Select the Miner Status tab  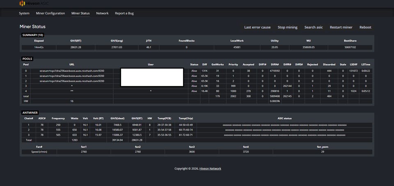80,13
